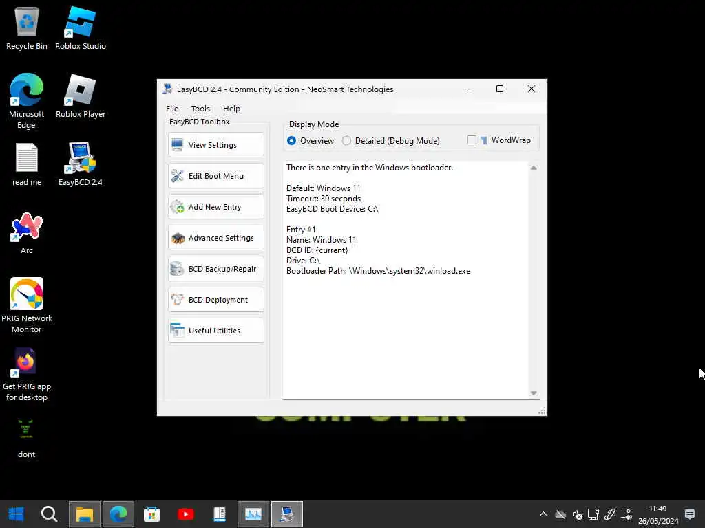Open taskbar Search

pos(49,514)
